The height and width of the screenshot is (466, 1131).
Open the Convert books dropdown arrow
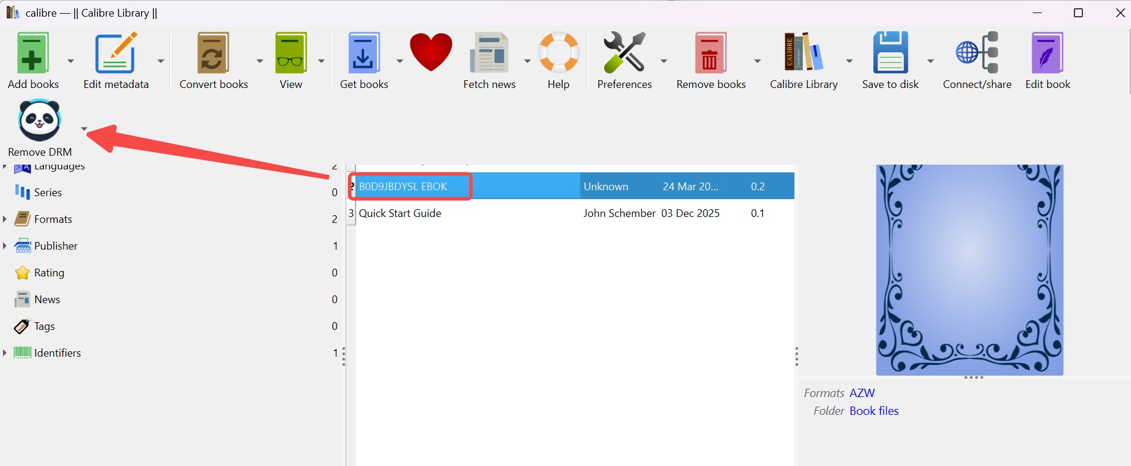click(x=259, y=61)
